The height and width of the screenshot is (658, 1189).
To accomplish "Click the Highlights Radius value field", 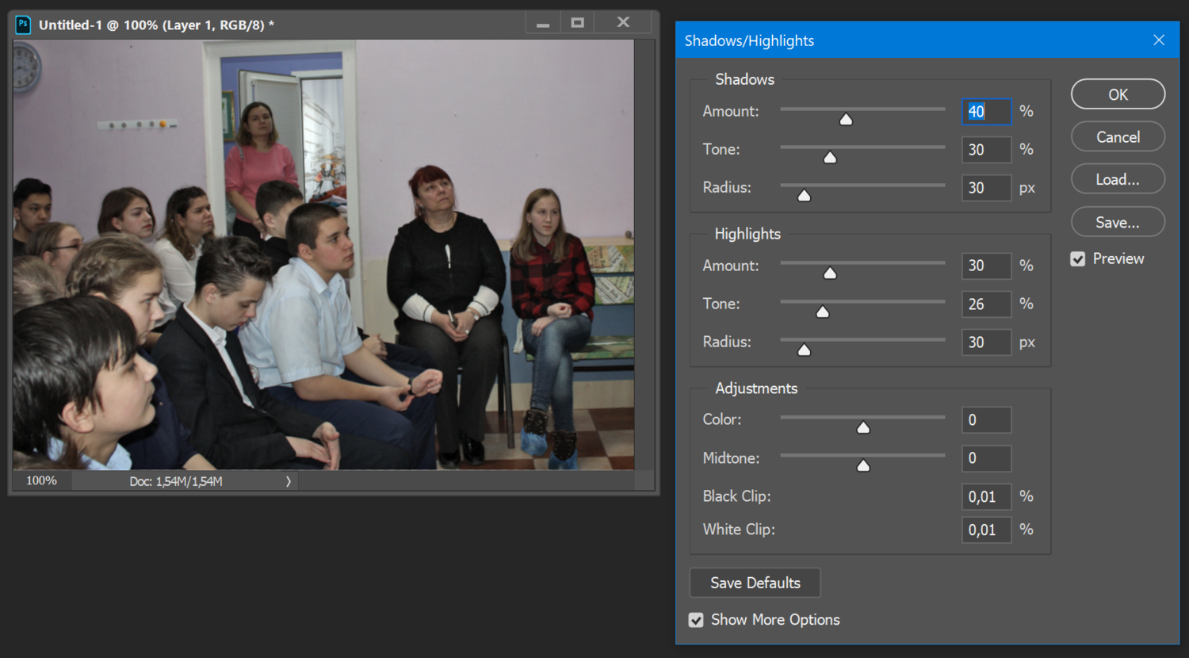I will pyautogui.click(x=986, y=342).
